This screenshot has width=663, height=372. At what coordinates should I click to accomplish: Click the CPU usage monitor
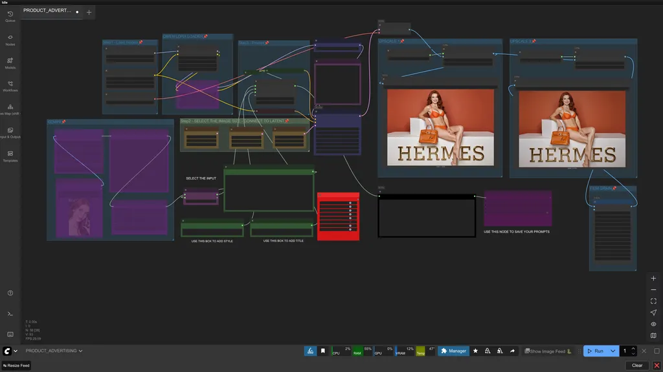(x=341, y=351)
